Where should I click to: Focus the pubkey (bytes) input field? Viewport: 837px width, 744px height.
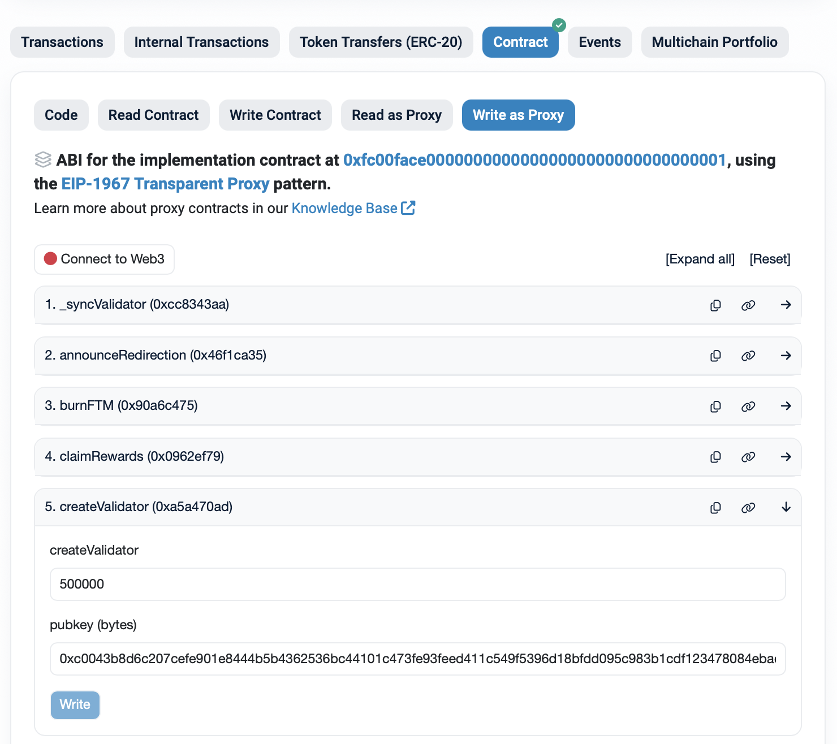pos(417,659)
